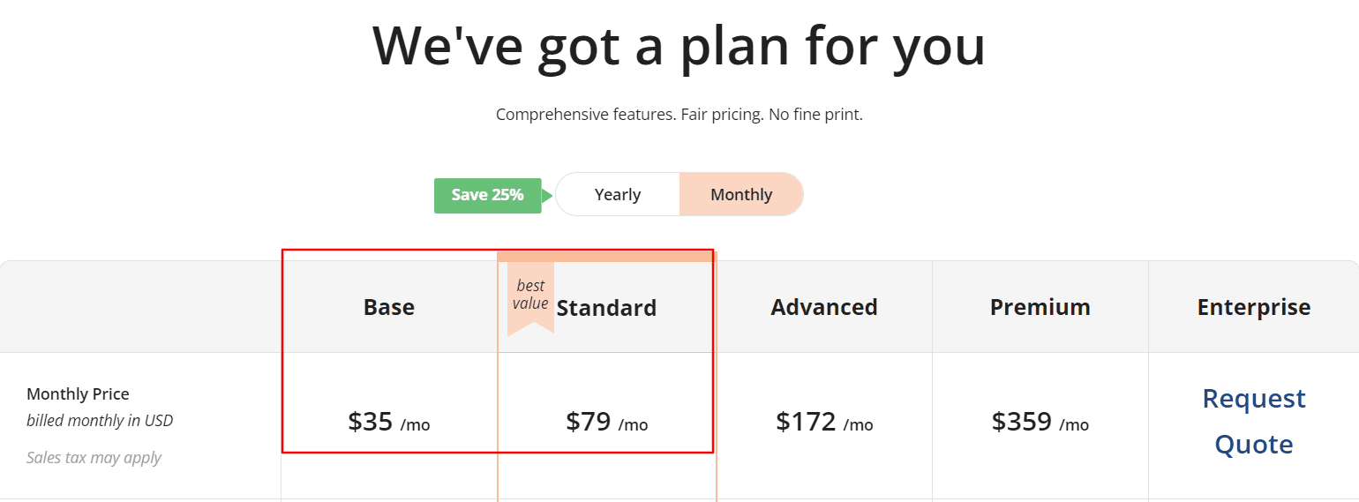Click the 'Comprehensive features. Fair pricing' subtitle

click(679, 115)
